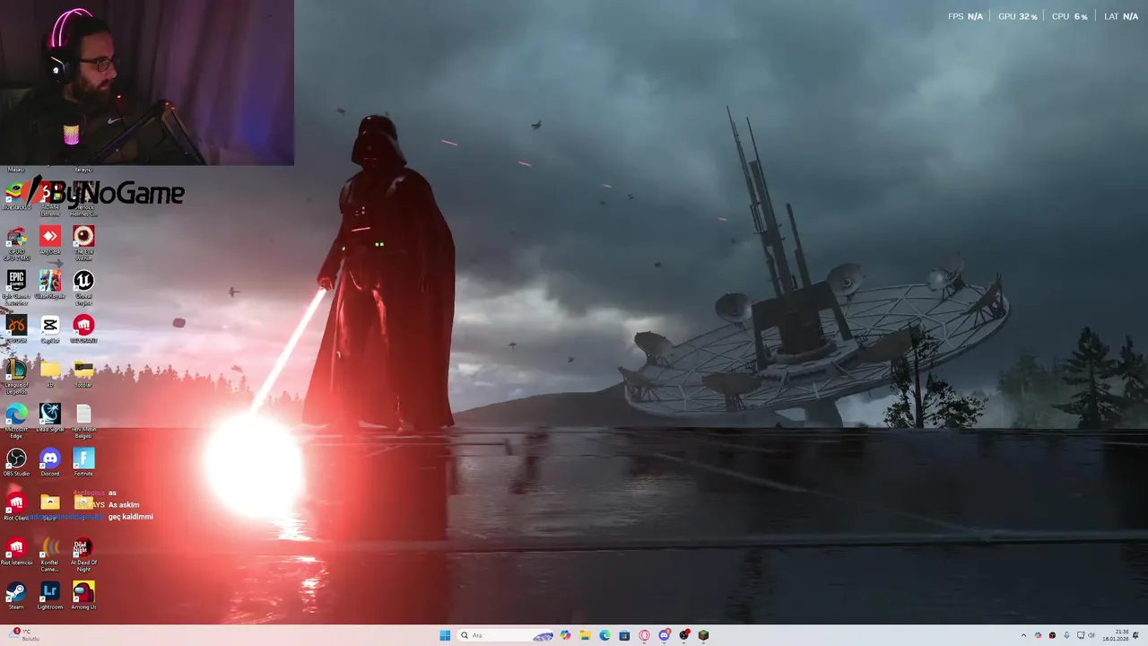Click the CPU 6% overlay readout
The height and width of the screenshot is (646, 1148).
click(x=1069, y=16)
